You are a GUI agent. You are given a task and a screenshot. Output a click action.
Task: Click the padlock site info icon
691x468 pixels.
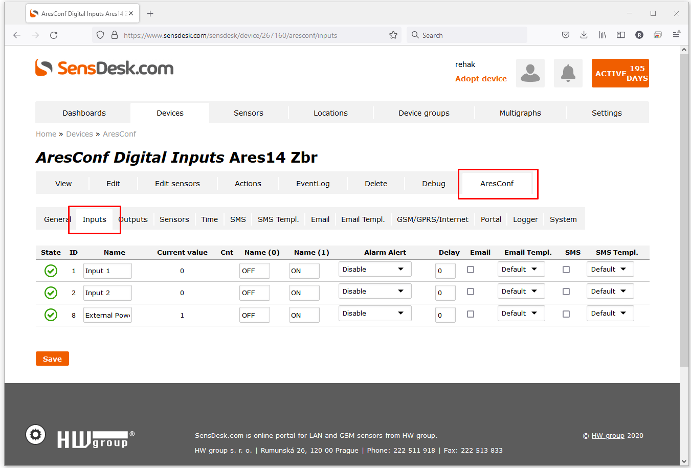click(115, 35)
